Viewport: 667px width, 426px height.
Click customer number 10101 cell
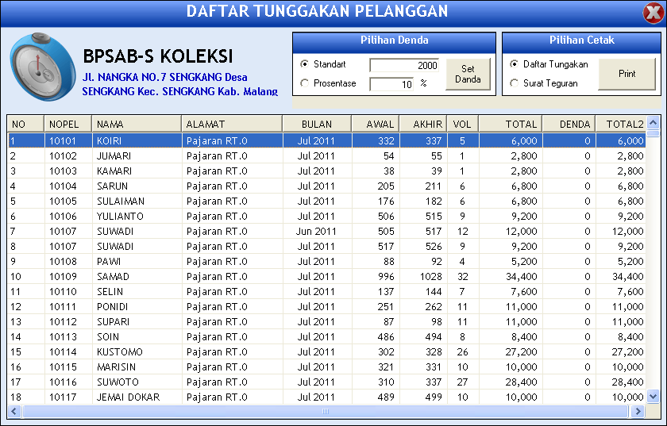(68, 140)
